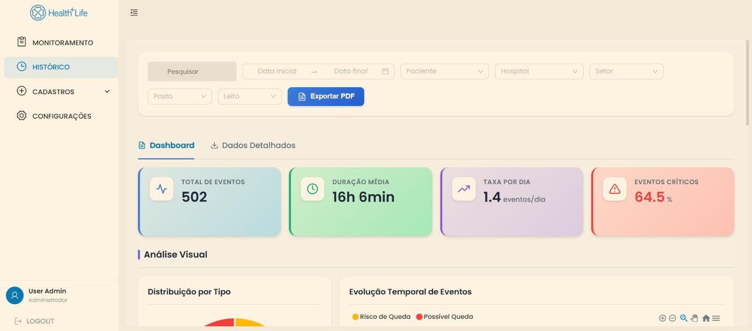Reset chart zoom with the home icon
This screenshot has height=331, width=752.
706,318
